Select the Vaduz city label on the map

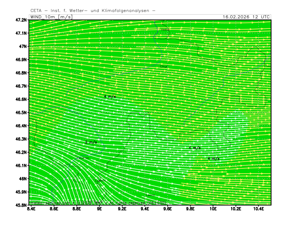[165, 29]
